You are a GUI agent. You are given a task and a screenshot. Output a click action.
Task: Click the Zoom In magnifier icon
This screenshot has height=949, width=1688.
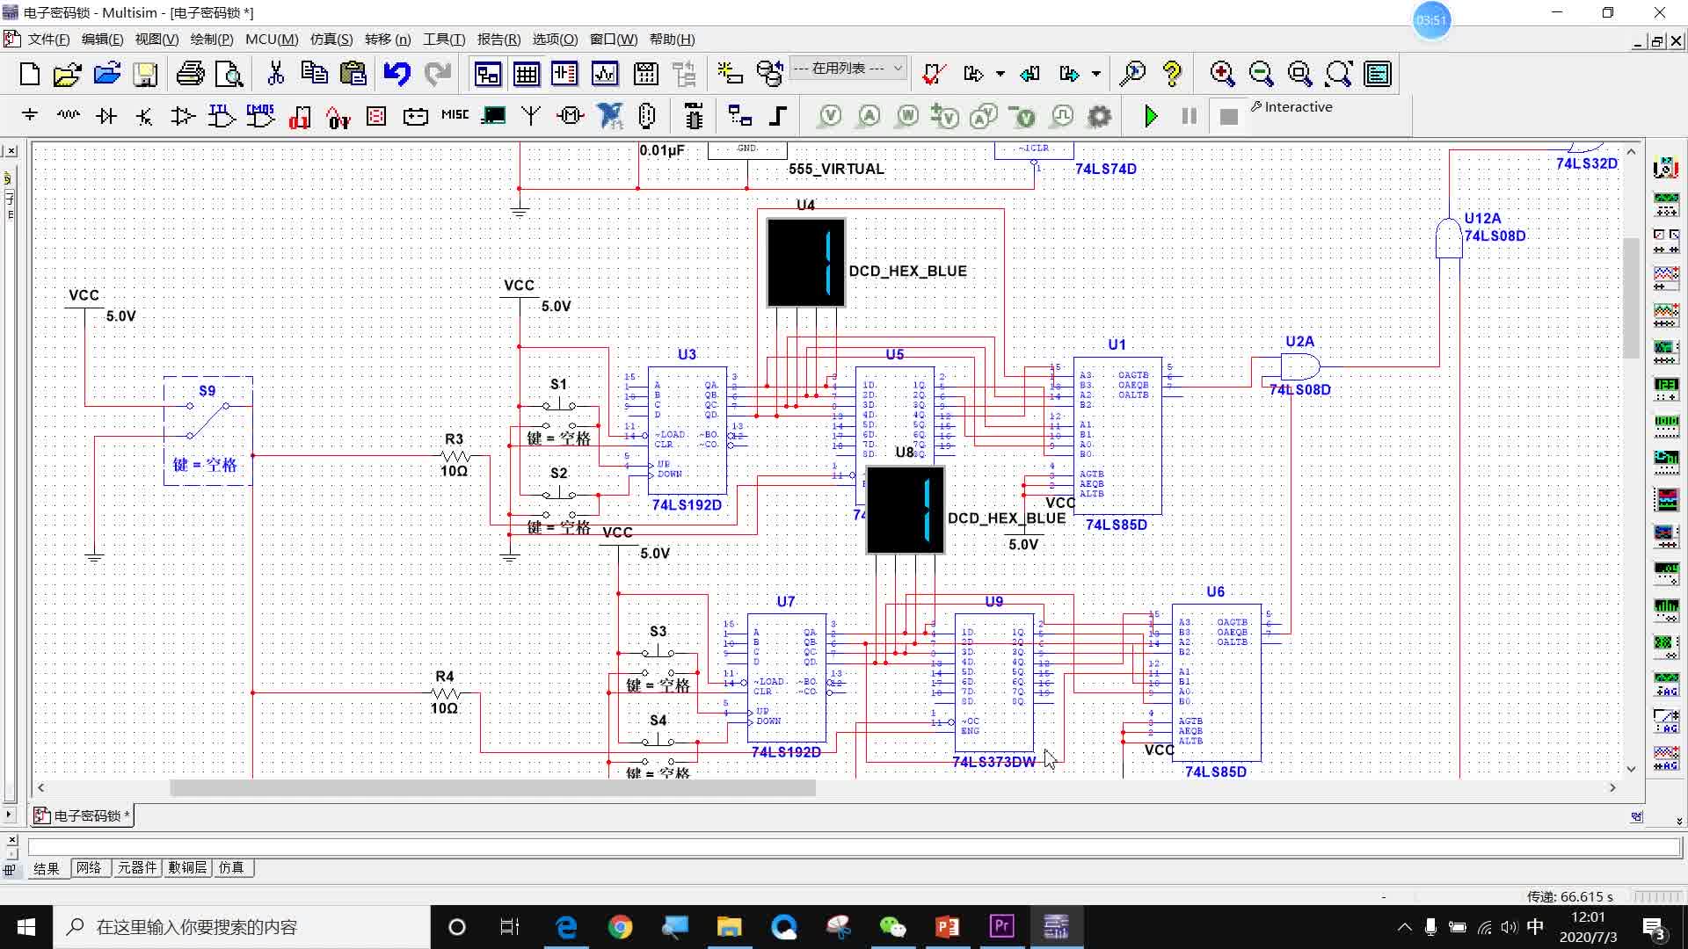click(x=1222, y=74)
